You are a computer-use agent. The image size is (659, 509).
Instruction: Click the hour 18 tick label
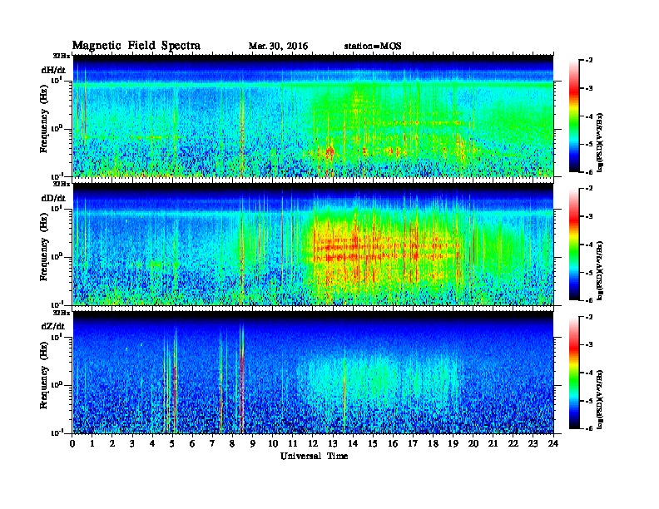click(x=434, y=444)
